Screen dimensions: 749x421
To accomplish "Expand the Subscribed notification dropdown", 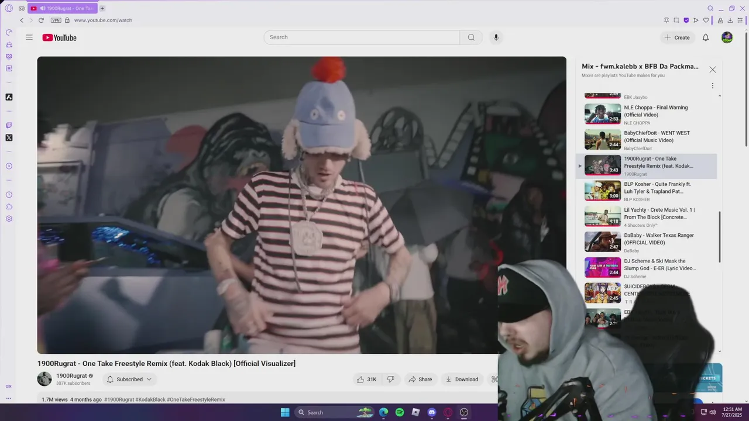I will [x=129, y=379].
